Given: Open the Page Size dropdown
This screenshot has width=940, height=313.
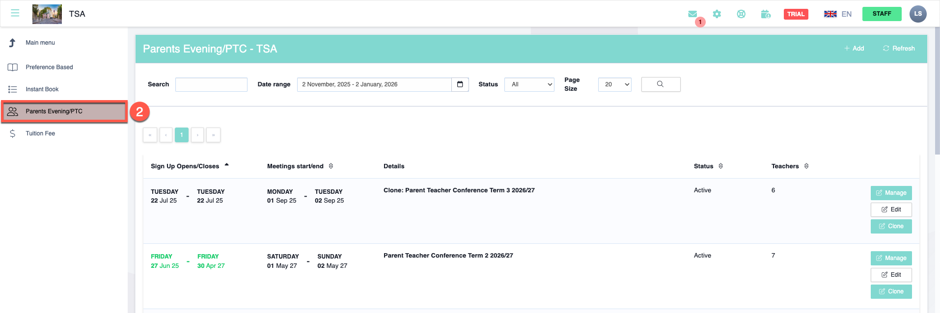Looking at the screenshot, I should (x=614, y=84).
